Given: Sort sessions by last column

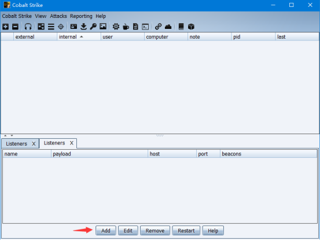Looking at the screenshot, I should coord(297,36).
